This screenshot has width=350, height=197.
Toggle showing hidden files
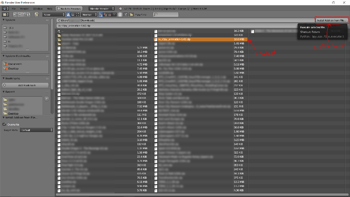[120, 15]
